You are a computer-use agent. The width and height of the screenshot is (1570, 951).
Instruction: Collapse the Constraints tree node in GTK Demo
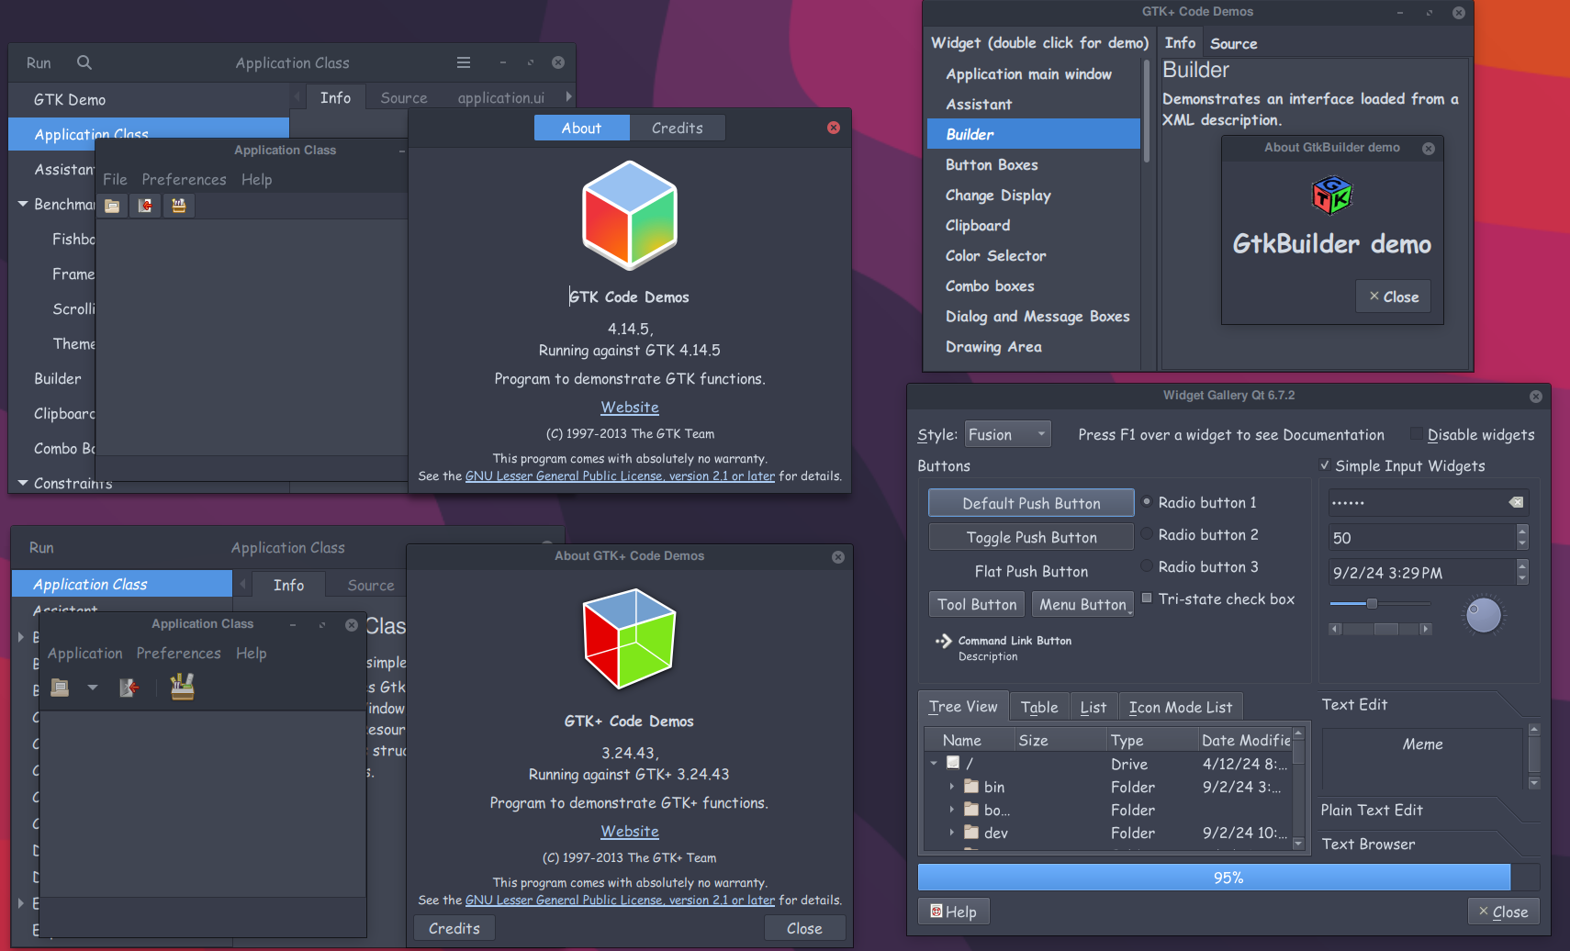click(x=23, y=483)
